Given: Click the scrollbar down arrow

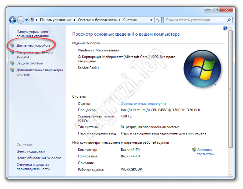Looking at the screenshot, I should [x=231, y=174].
